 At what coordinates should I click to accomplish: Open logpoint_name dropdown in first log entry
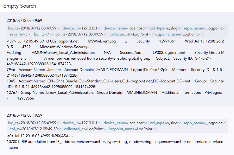click(200, 34)
